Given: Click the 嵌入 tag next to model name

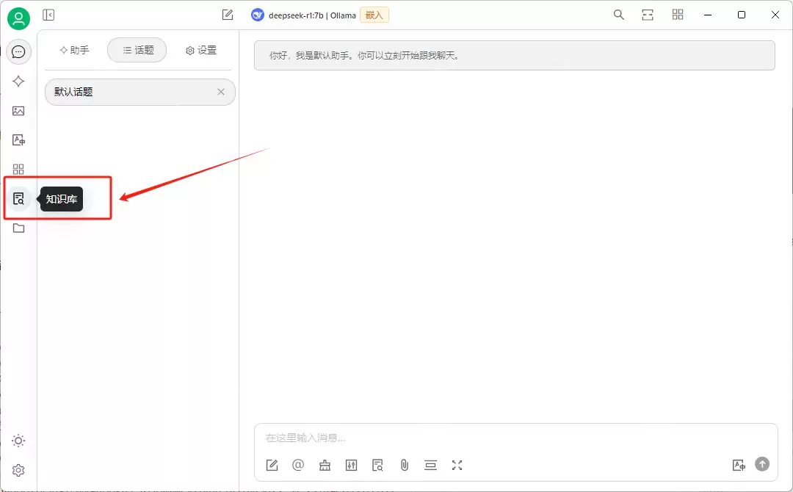Looking at the screenshot, I should coord(374,14).
